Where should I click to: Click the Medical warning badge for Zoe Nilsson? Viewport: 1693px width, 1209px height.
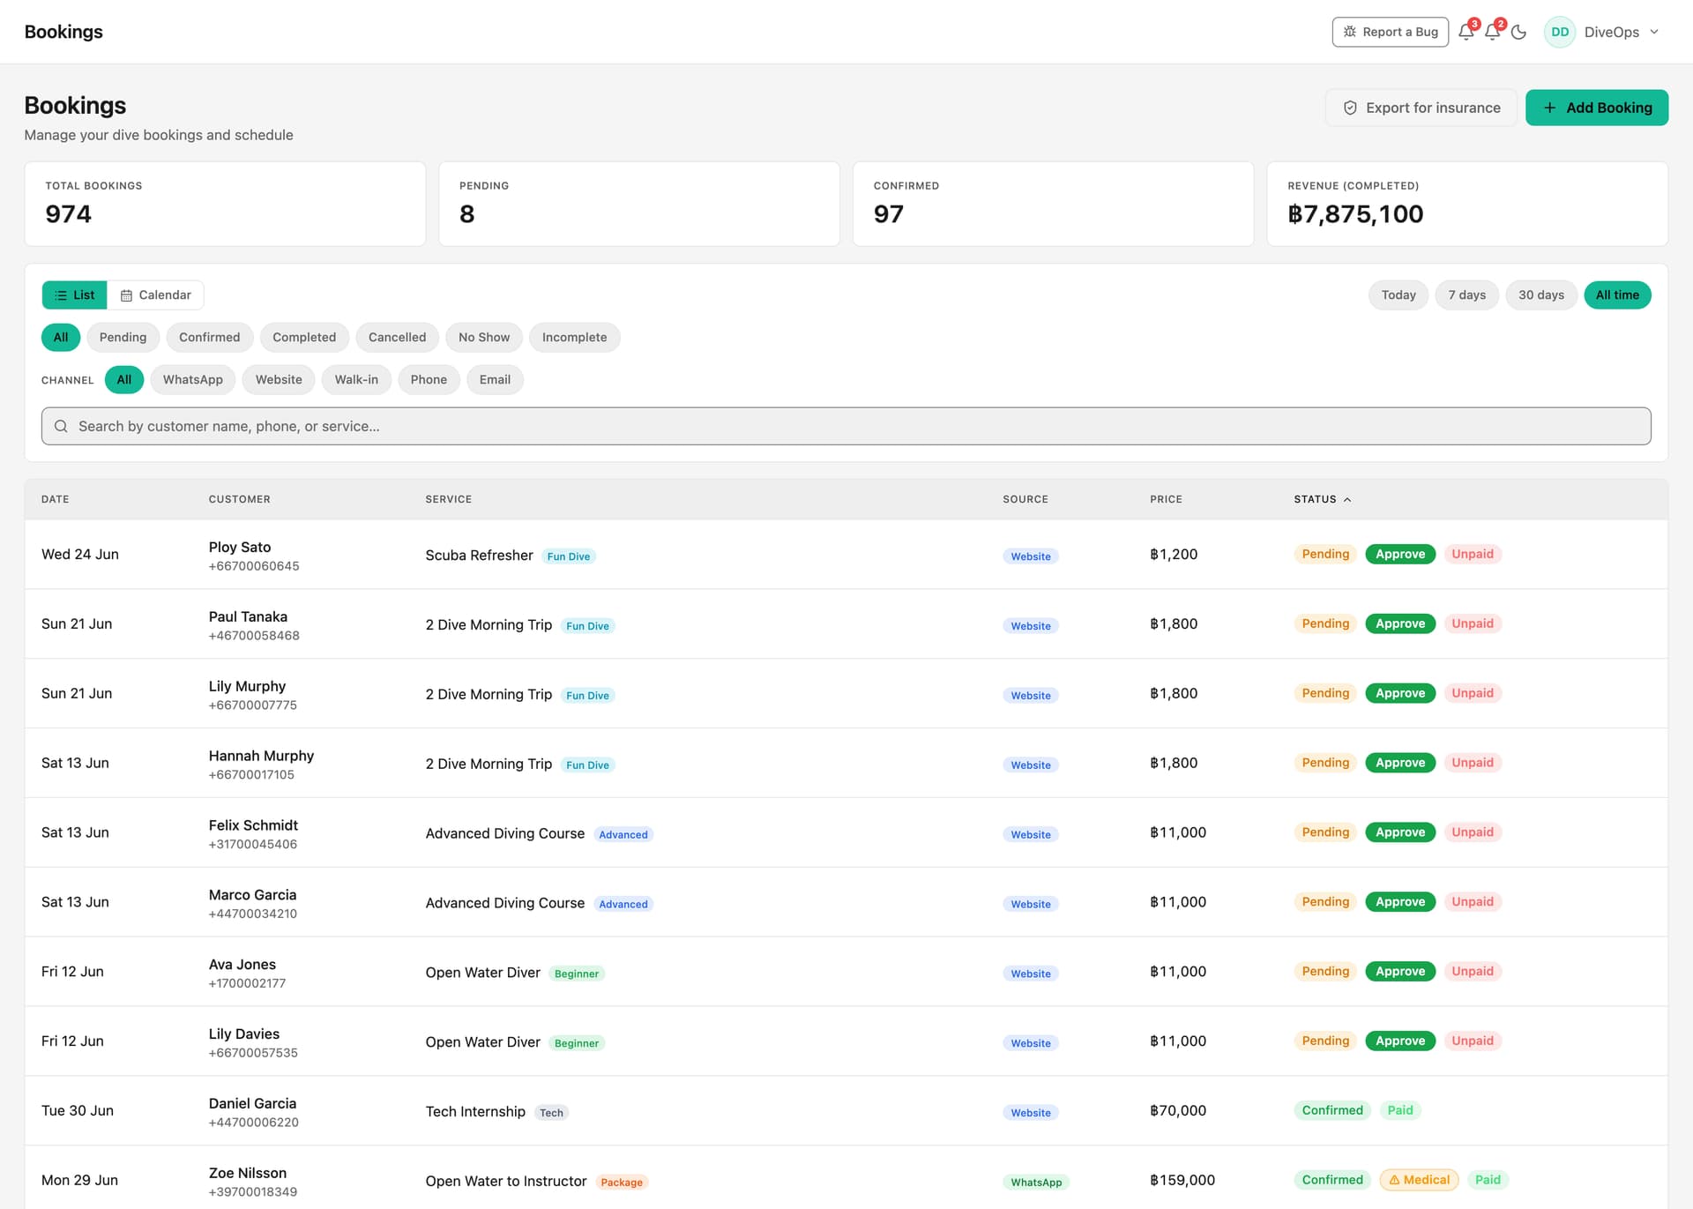coord(1419,1181)
